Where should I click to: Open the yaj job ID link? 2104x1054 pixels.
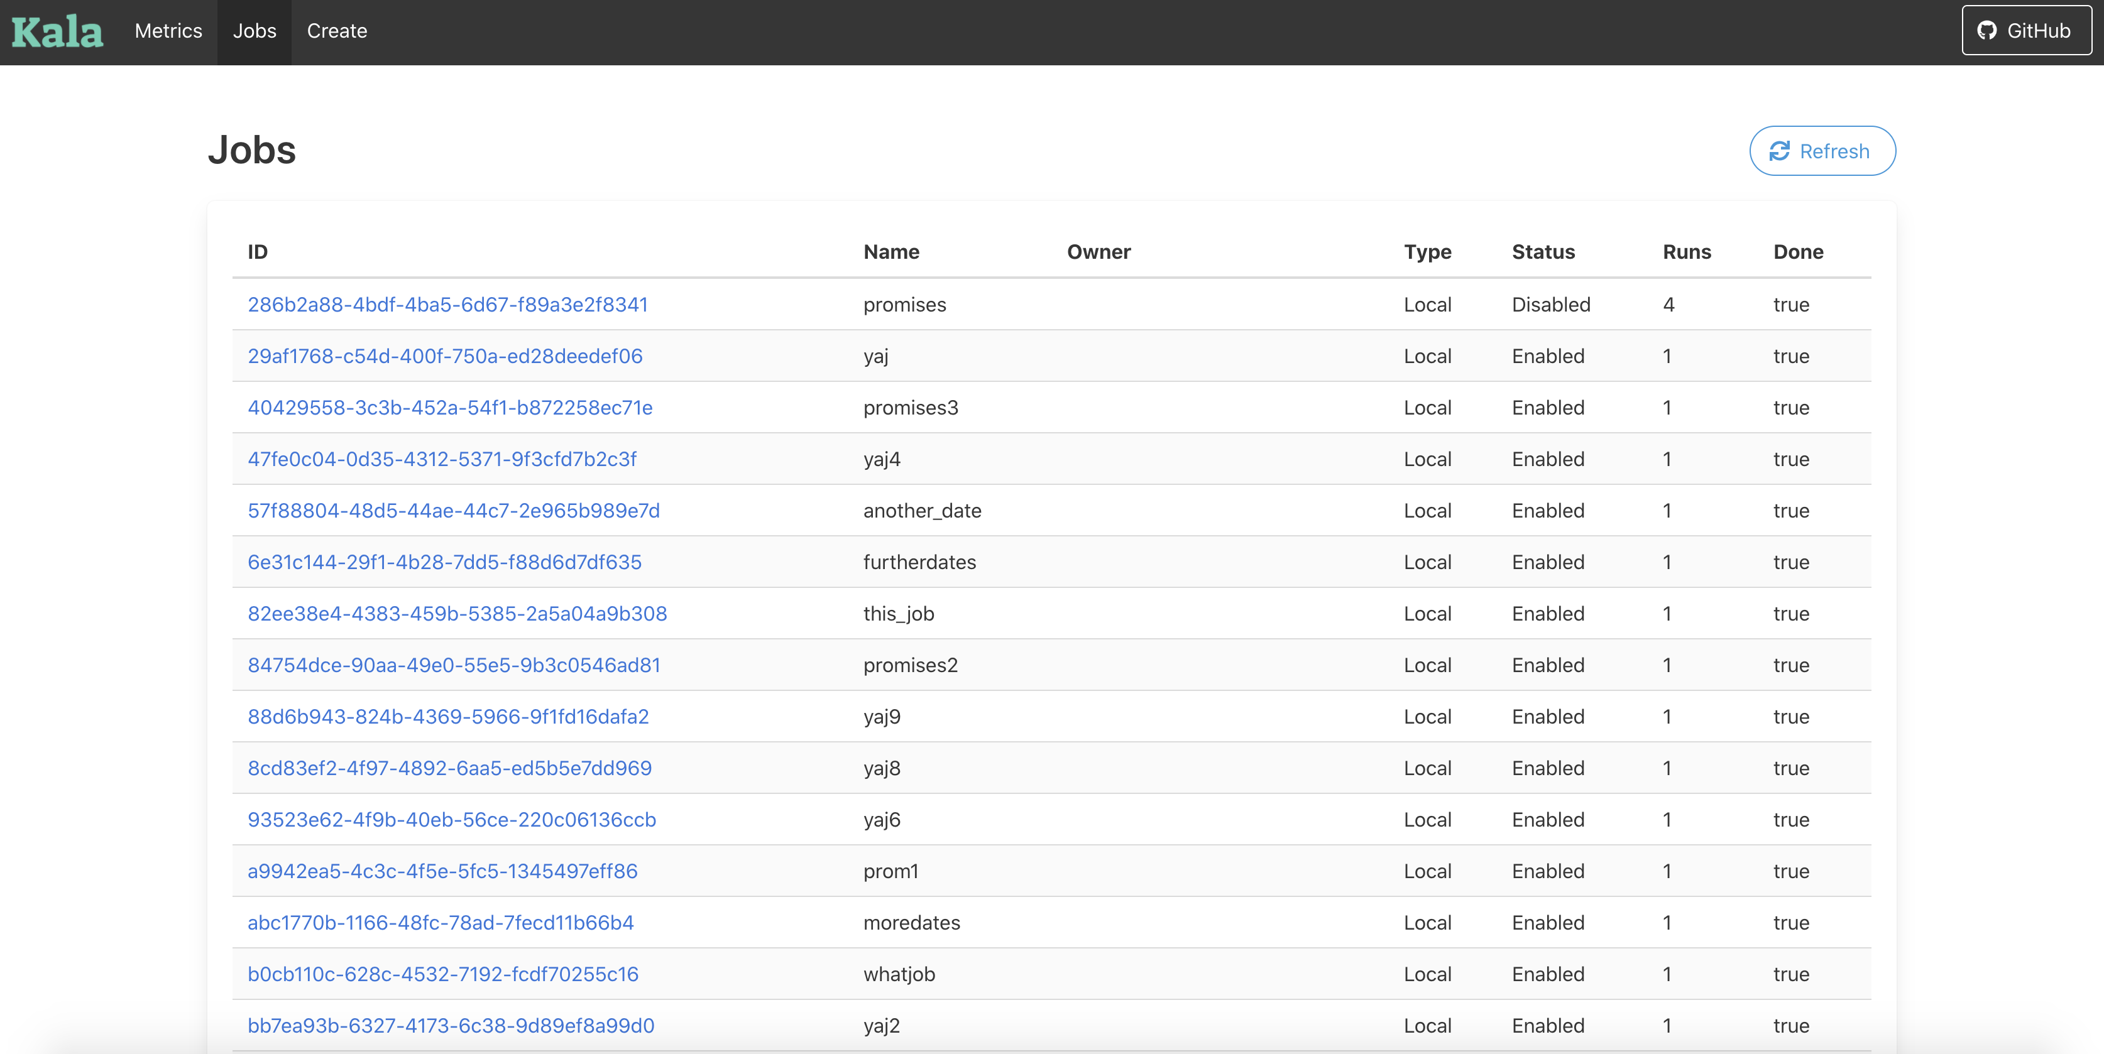(x=445, y=356)
